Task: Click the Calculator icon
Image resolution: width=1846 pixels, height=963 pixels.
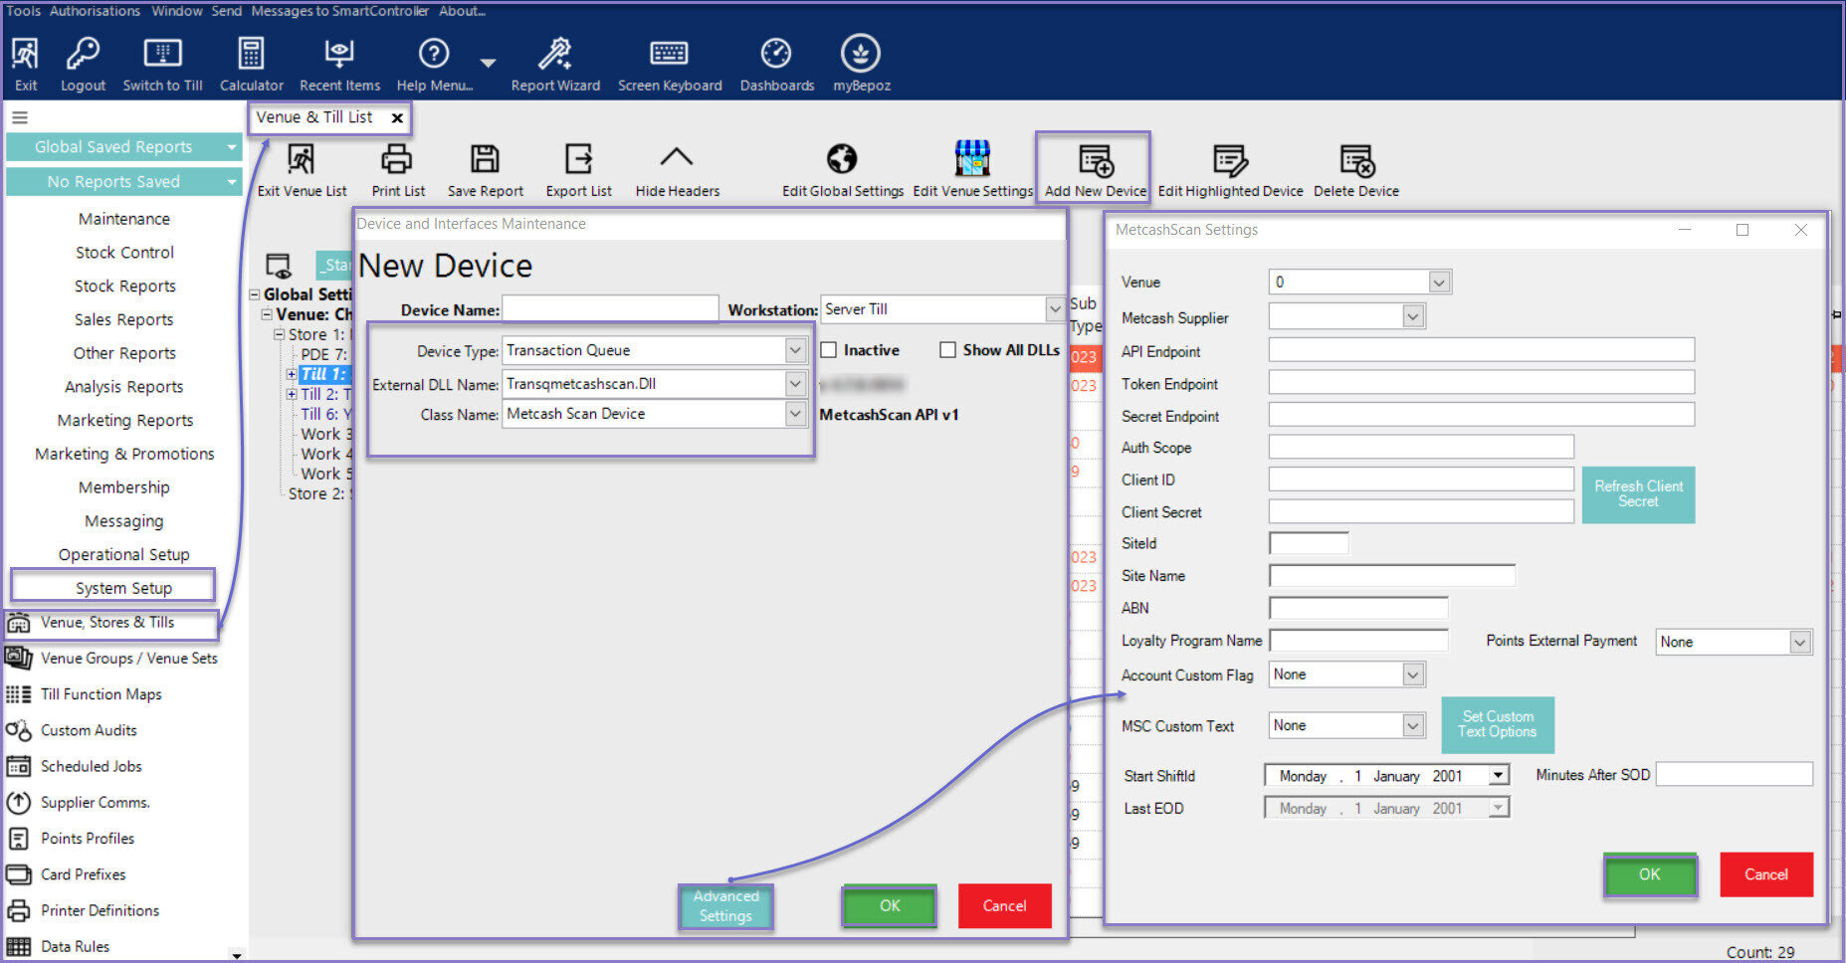Action: click(251, 55)
